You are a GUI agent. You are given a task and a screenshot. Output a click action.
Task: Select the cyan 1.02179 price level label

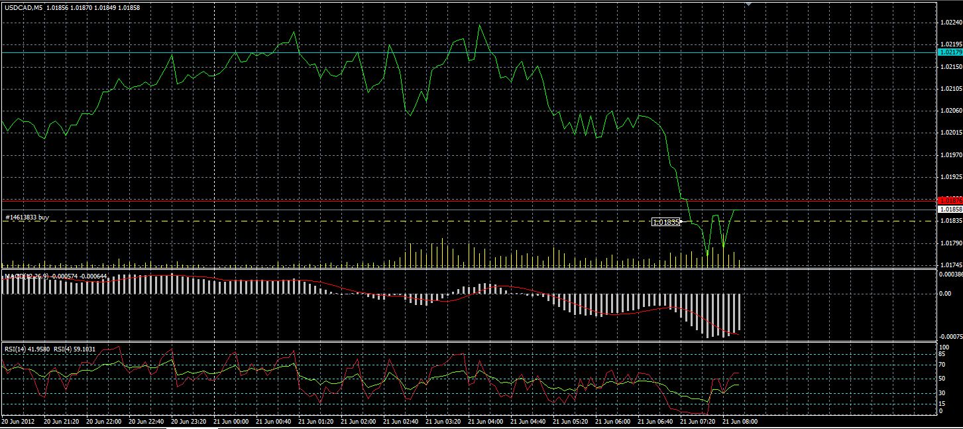tap(950, 52)
